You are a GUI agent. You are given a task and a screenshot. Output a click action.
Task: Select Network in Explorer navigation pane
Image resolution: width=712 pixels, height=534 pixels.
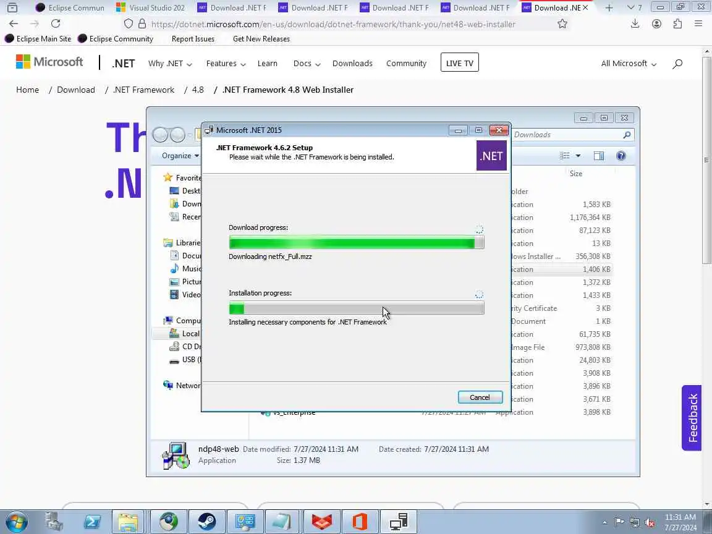tap(182, 385)
